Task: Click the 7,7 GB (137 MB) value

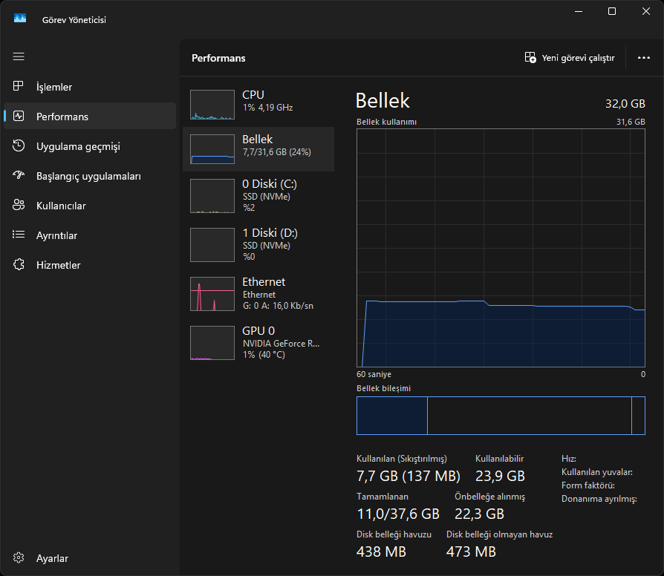Action: pos(409,476)
